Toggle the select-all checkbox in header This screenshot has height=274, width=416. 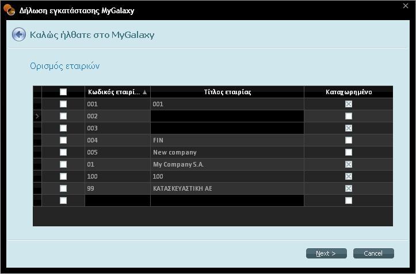coord(63,92)
